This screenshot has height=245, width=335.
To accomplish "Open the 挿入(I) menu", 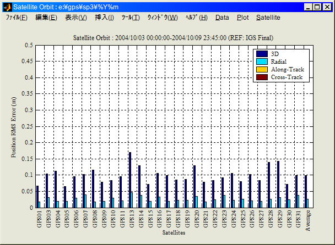I will [x=105, y=18].
